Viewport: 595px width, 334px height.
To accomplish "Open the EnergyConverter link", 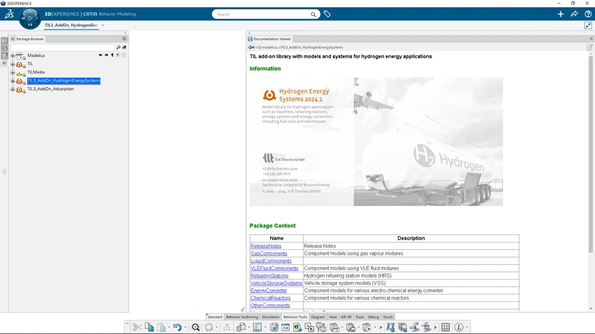I will point(268,291).
